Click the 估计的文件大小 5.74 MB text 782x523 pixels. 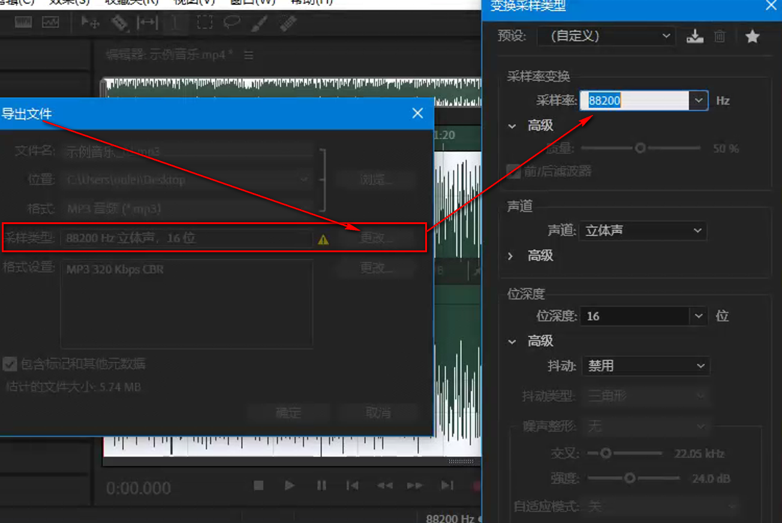(x=73, y=387)
